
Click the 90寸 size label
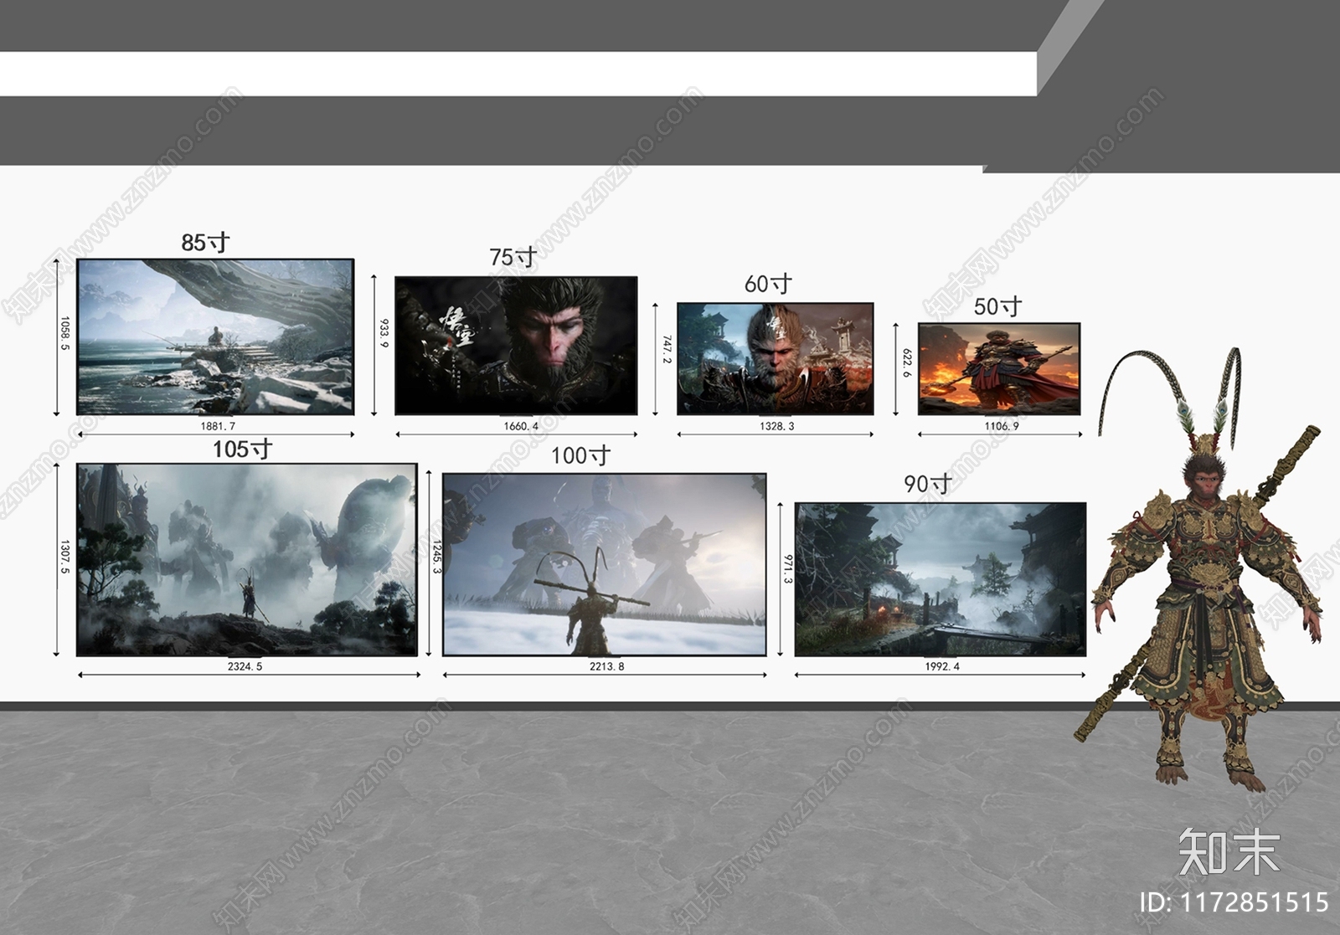pyautogui.click(x=928, y=484)
